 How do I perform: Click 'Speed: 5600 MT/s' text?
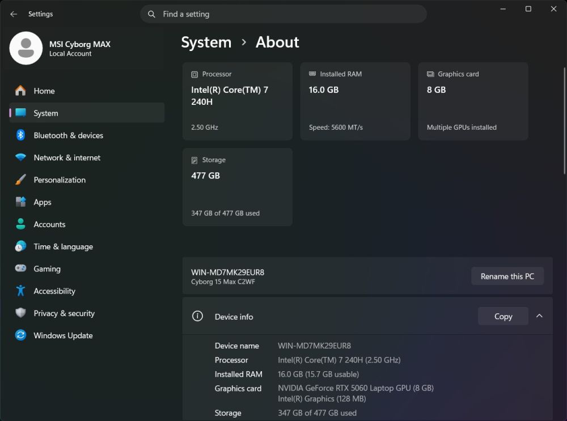tap(336, 127)
